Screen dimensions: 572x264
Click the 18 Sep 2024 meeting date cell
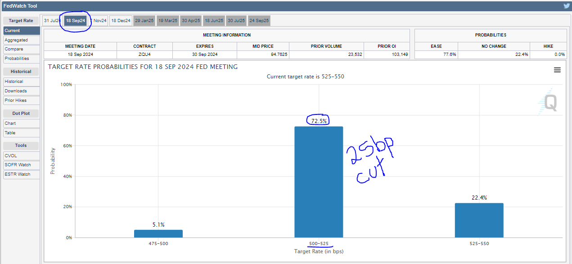[x=80, y=55]
